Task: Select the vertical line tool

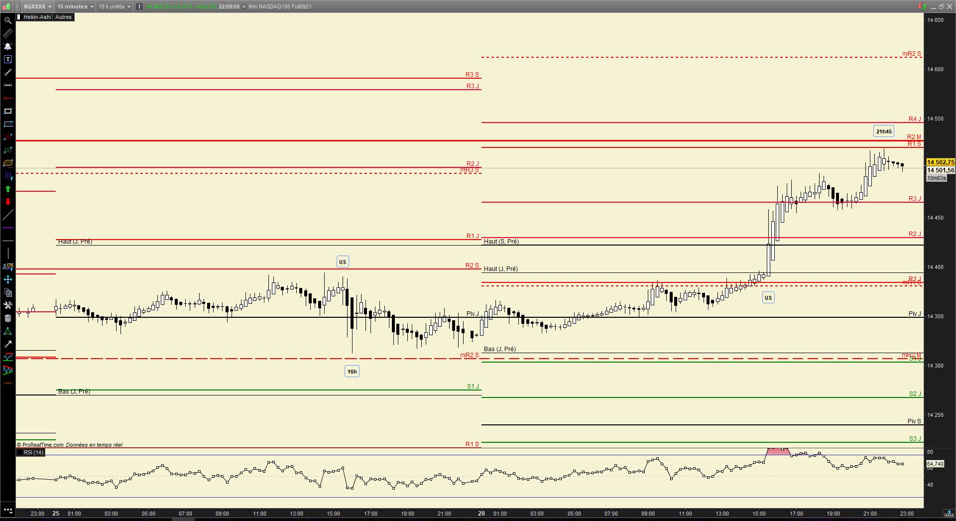Action: (x=8, y=254)
